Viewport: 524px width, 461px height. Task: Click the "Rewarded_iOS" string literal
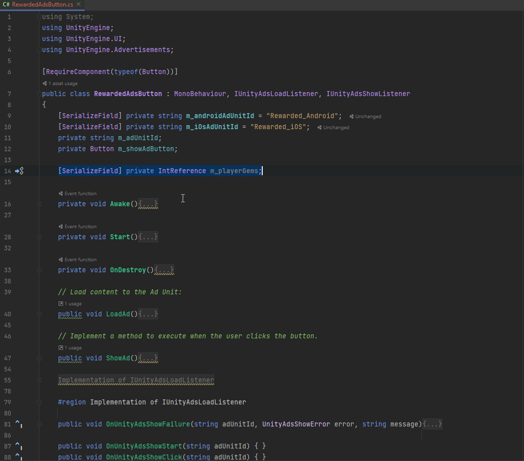(x=278, y=127)
